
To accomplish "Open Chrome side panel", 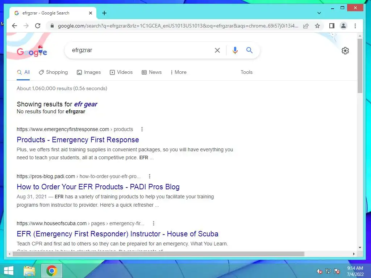I will (332, 26).
